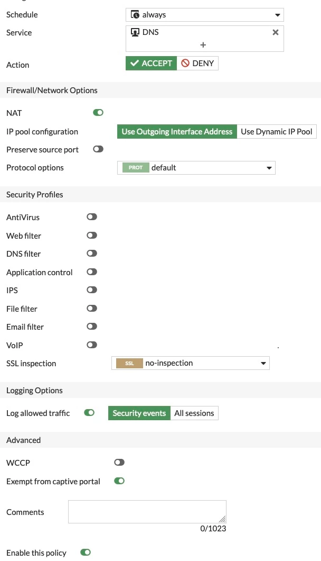This screenshot has height=561, width=321.
Task: Toggle IPS security profile on
Action: tap(92, 290)
